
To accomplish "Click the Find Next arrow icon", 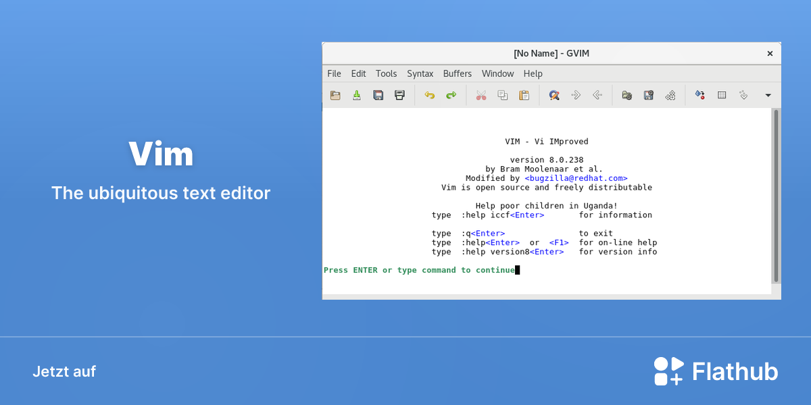I will pos(576,95).
